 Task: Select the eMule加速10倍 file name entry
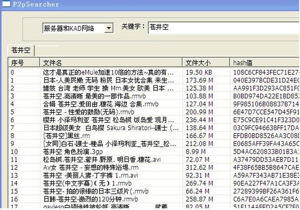coord(111,72)
